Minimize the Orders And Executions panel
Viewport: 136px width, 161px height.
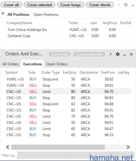[125, 55]
